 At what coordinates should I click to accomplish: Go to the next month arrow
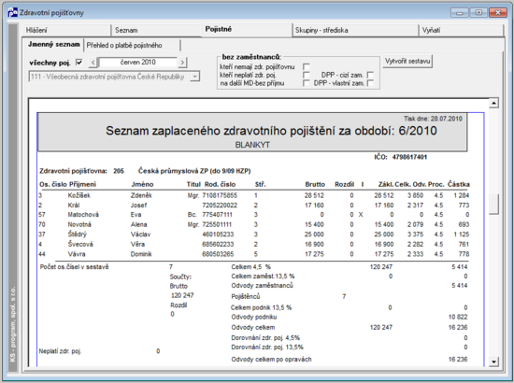coord(182,63)
